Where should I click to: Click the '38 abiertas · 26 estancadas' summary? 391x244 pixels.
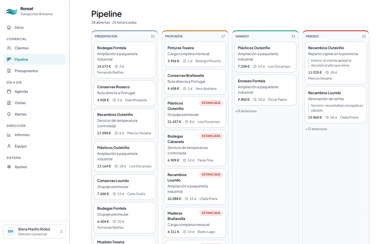coord(114,22)
